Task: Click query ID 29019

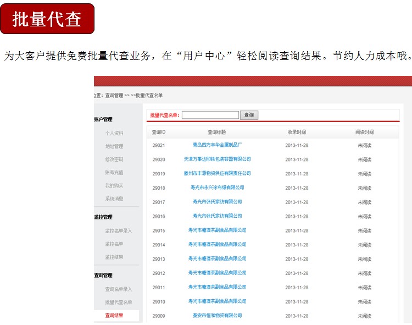Action: [x=159, y=174]
